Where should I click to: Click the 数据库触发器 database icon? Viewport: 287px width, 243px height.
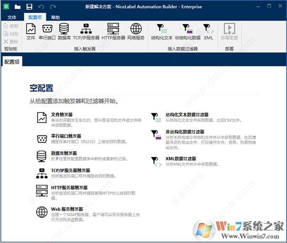(x=42, y=156)
